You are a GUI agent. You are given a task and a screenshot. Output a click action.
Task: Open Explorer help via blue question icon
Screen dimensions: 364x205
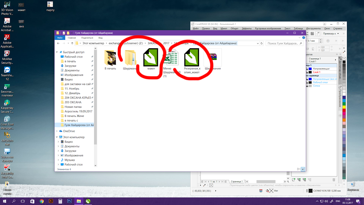[303, 38]
